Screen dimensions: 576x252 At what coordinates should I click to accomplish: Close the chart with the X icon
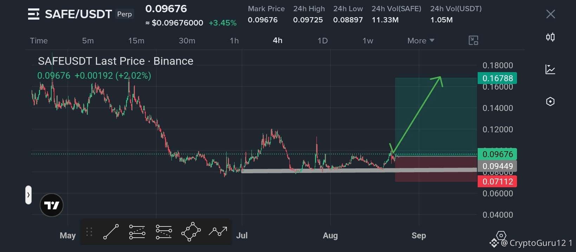[550, 14]
